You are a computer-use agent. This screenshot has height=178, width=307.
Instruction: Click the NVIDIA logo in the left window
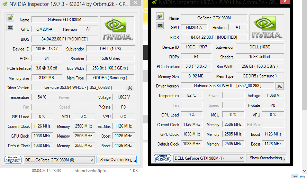pos(117,29)
